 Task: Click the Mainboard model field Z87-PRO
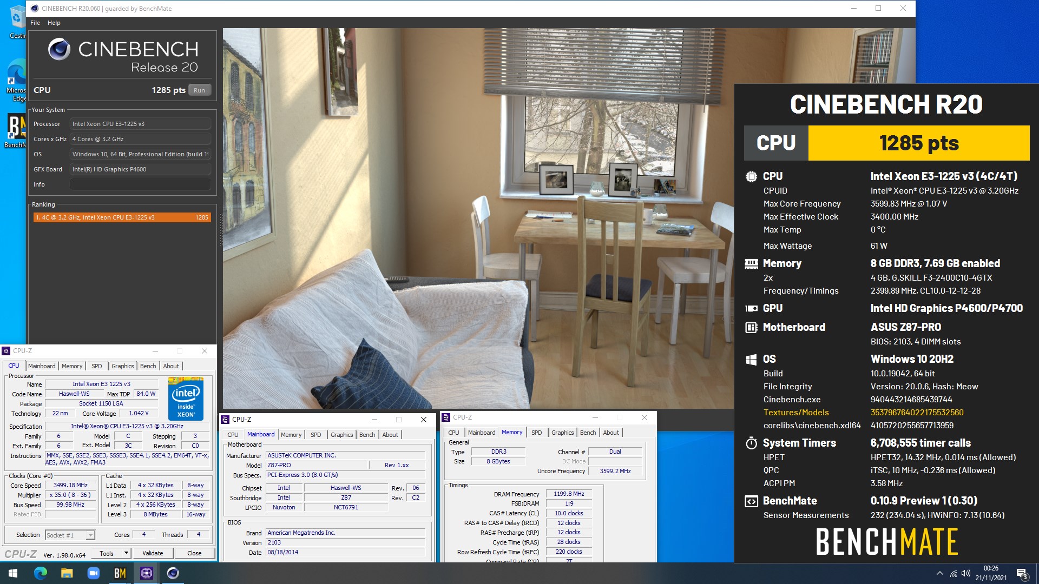[317, 465]
